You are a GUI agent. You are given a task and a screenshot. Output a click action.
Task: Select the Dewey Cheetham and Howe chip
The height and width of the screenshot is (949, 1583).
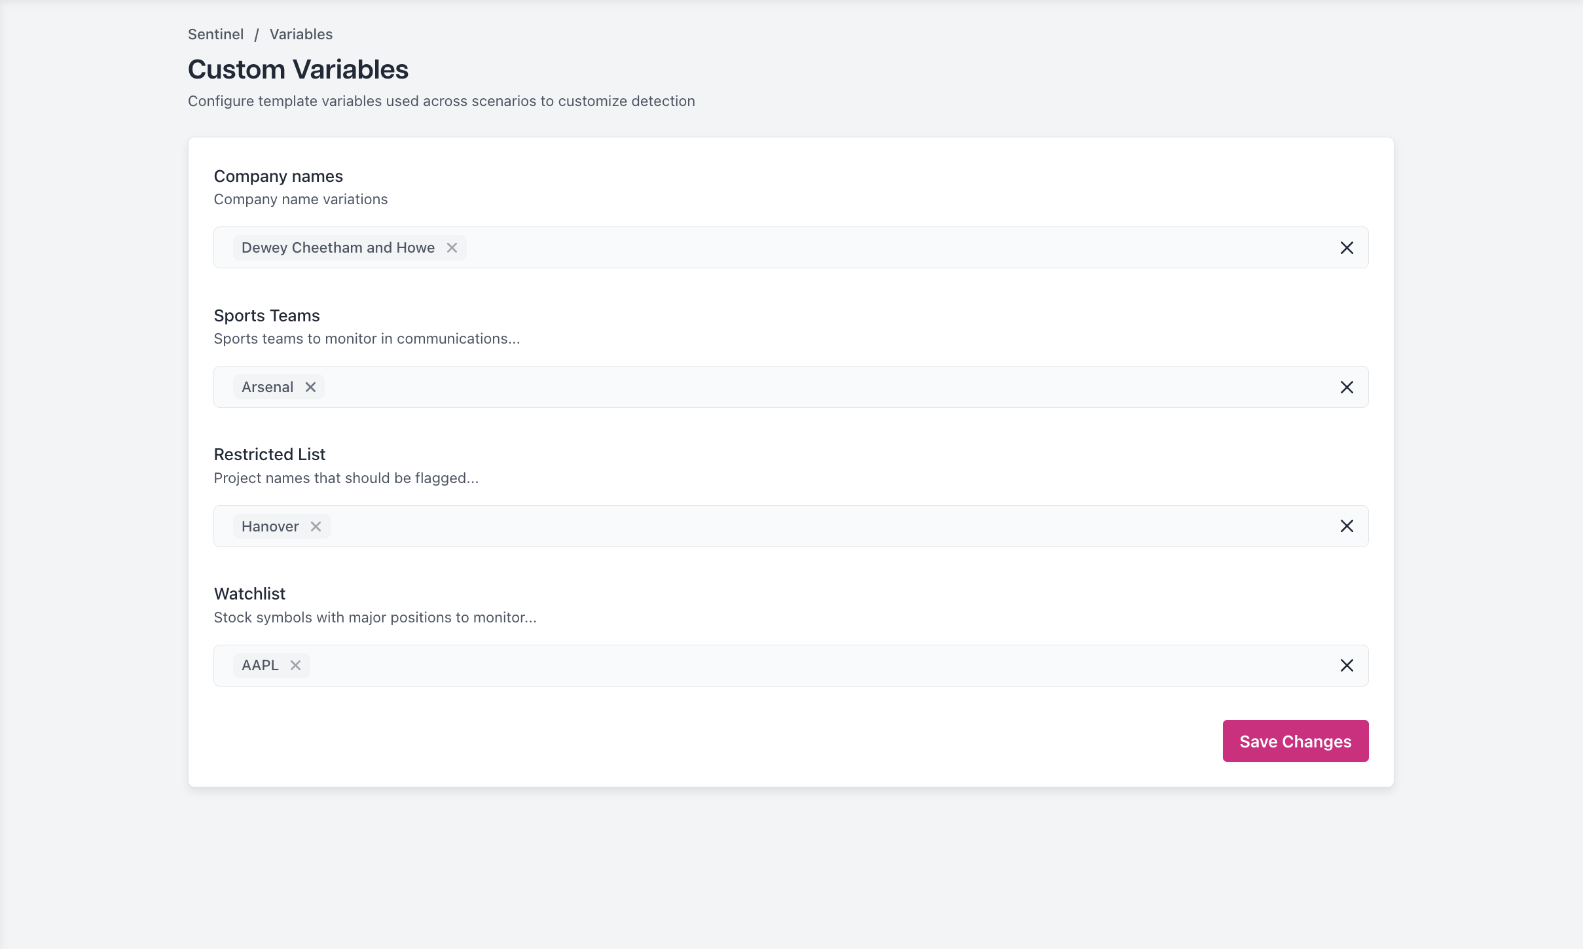click(338, 247)
